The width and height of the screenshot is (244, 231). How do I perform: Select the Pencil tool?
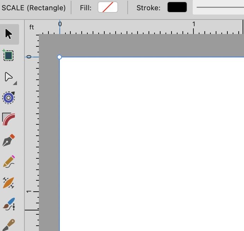[x=9, y=162]
